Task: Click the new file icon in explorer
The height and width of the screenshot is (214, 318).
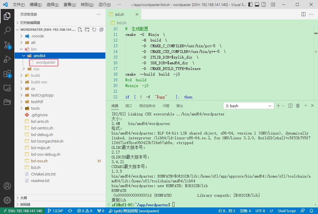Action: [x=80, y=30]
